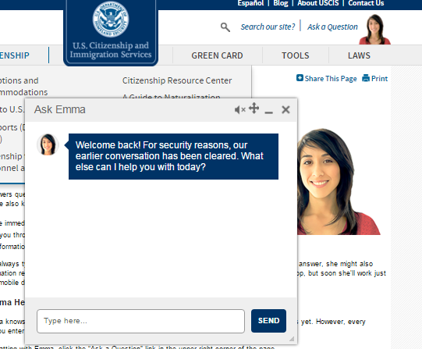This screenshot has height=349, width=422.
Task: Click the printer icon
Action: pos(366,78)
